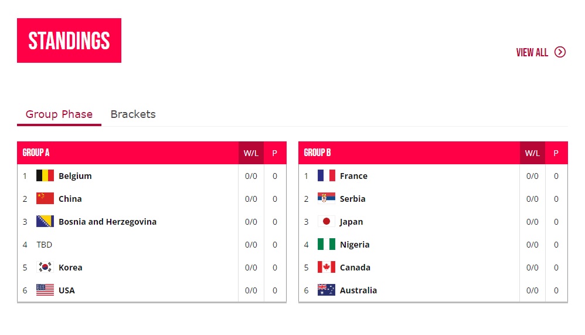Click the Serbia flag icon
585x335 pixels.
click(x=326, y=199)
